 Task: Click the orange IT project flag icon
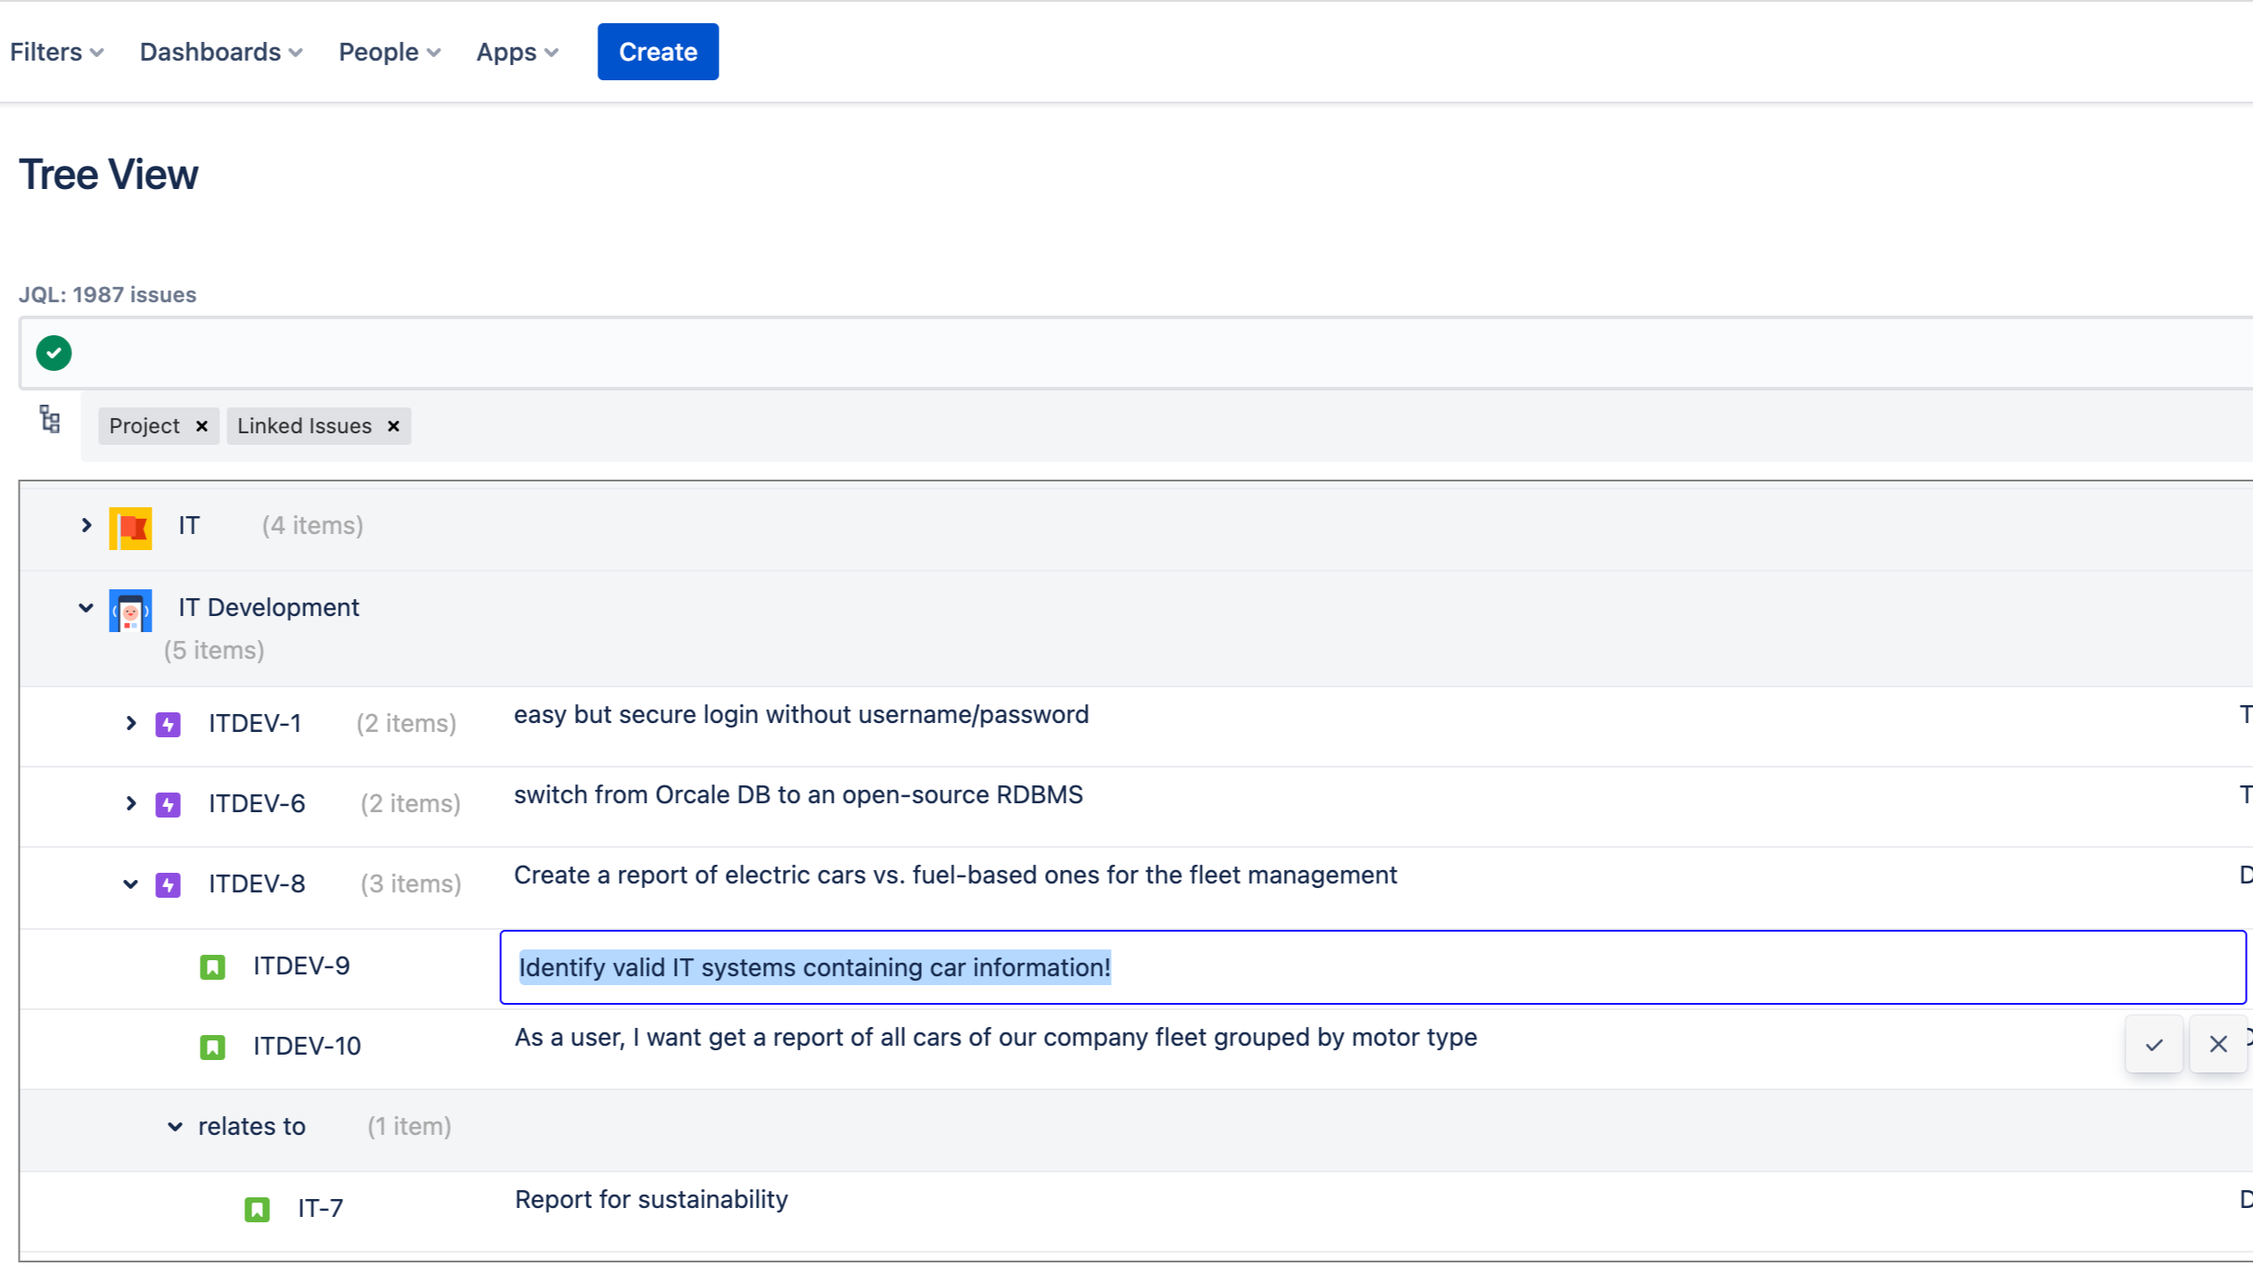tap(130, 526)
